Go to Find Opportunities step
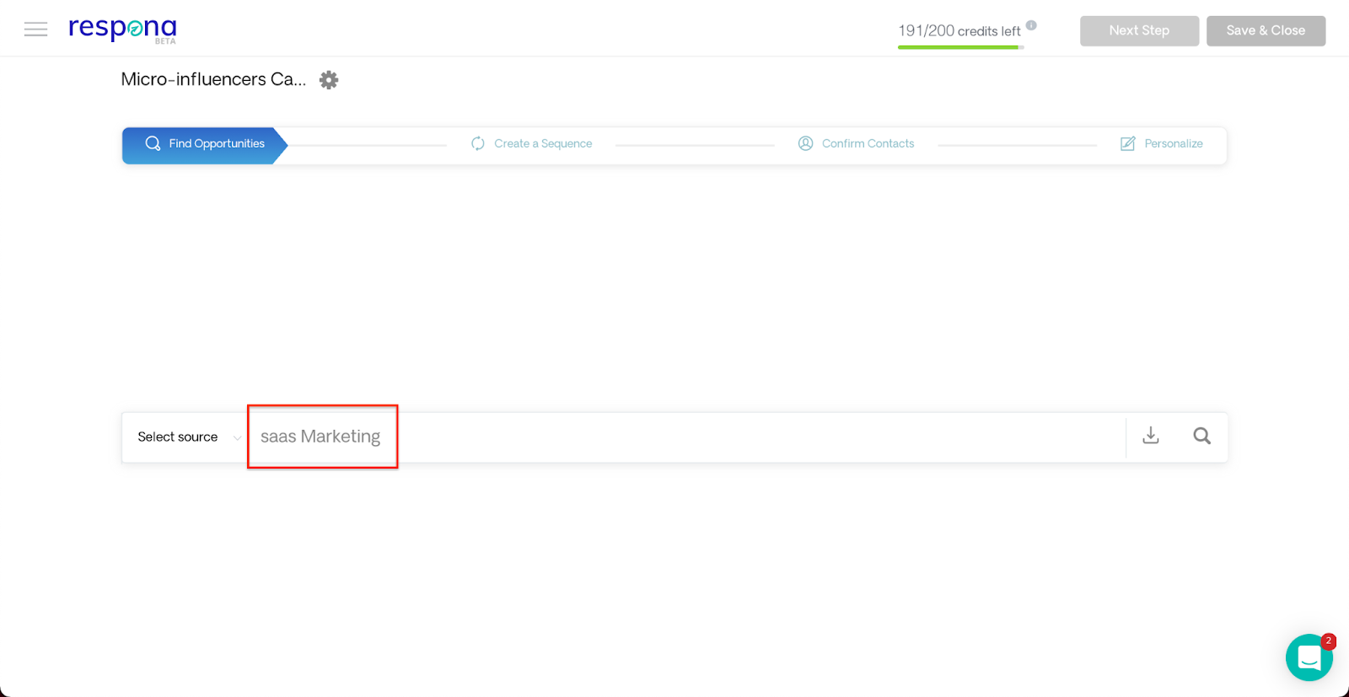 (x=205, y=144)
